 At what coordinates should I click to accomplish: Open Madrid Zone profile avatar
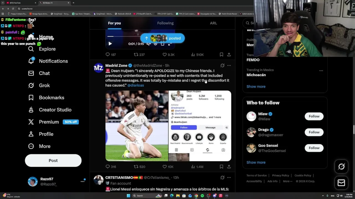(x=98, y=68)
